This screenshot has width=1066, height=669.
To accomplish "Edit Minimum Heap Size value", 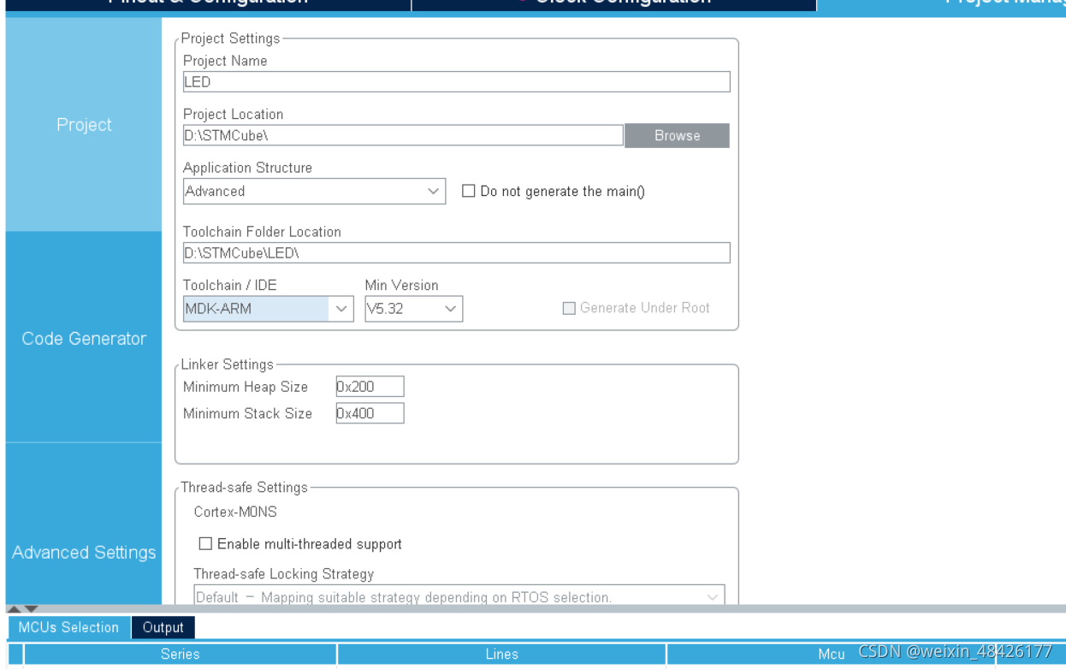I will (x=369, y=386).
